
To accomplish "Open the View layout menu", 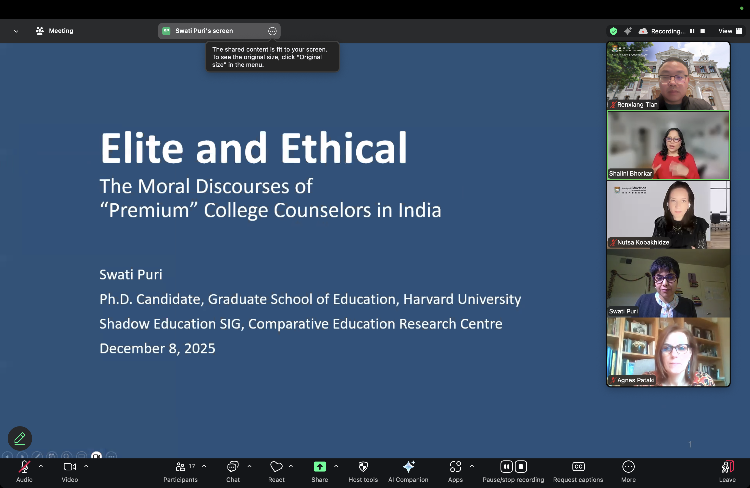I will (730, 31).
